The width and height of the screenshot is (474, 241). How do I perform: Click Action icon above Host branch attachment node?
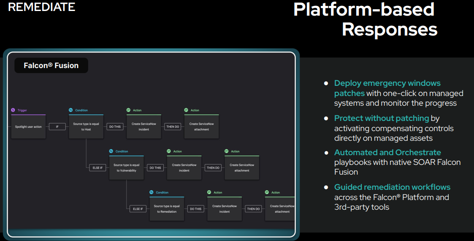pos(186,110)
